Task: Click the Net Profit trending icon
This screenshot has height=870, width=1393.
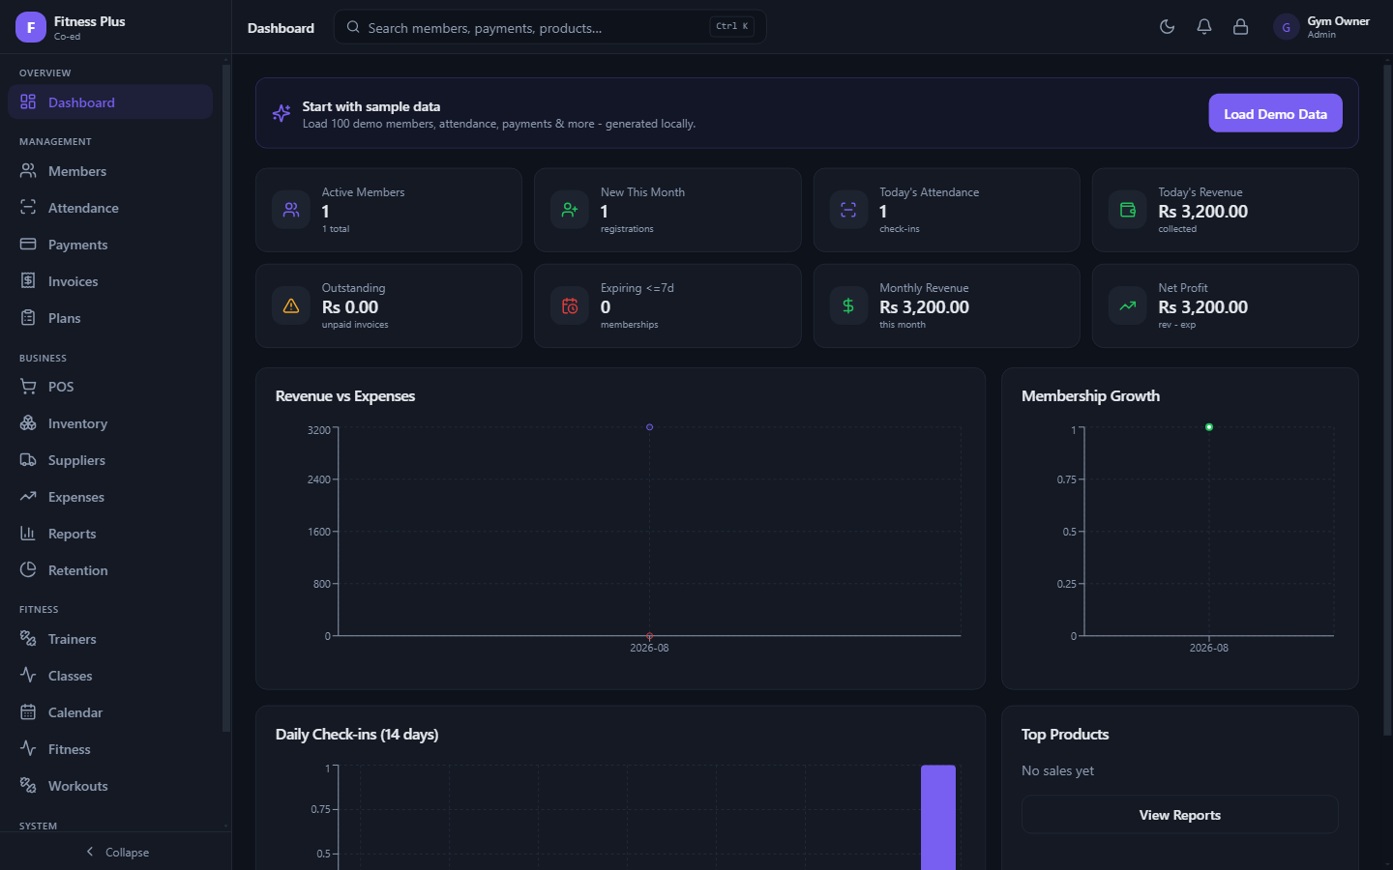Action: (1128, 305)
